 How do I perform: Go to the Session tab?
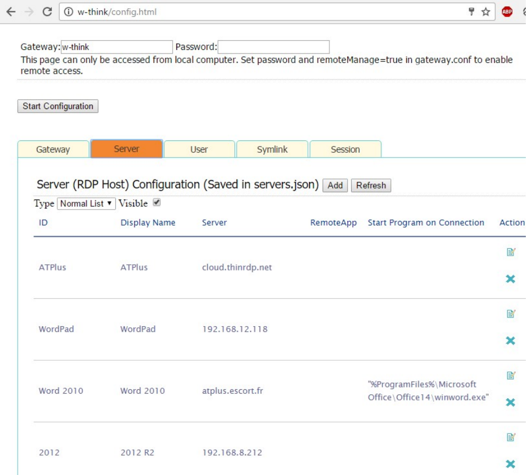pos(345,149)
